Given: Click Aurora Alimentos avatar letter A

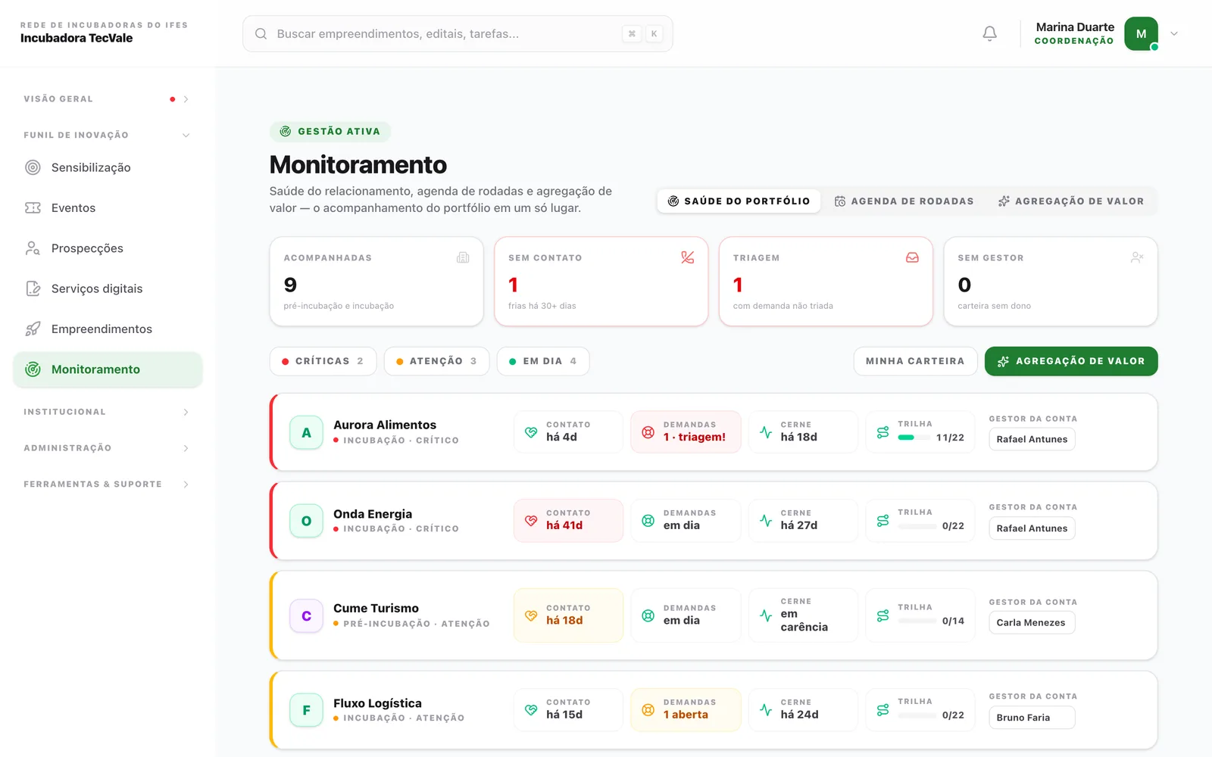Looking at the screenshot, I should coord(306,432).
